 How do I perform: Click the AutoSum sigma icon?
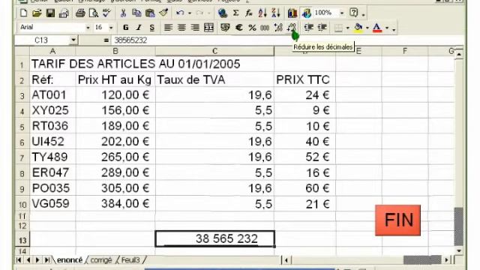pyautogui.click(x=235, y=13)
